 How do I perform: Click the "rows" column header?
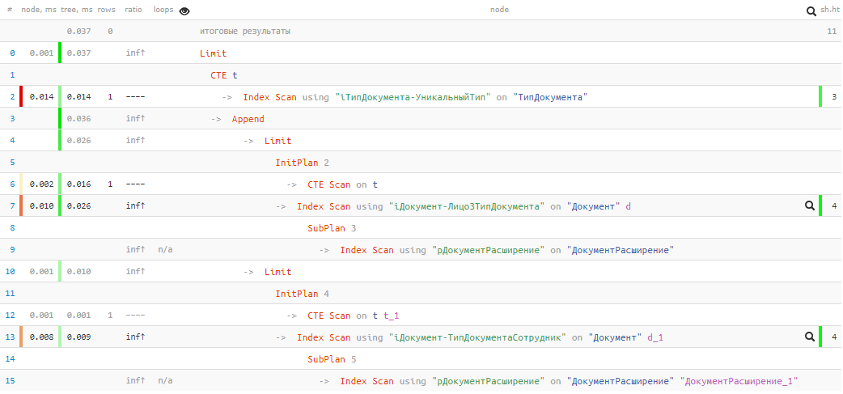pyautogui.click(x=106, y=10)
